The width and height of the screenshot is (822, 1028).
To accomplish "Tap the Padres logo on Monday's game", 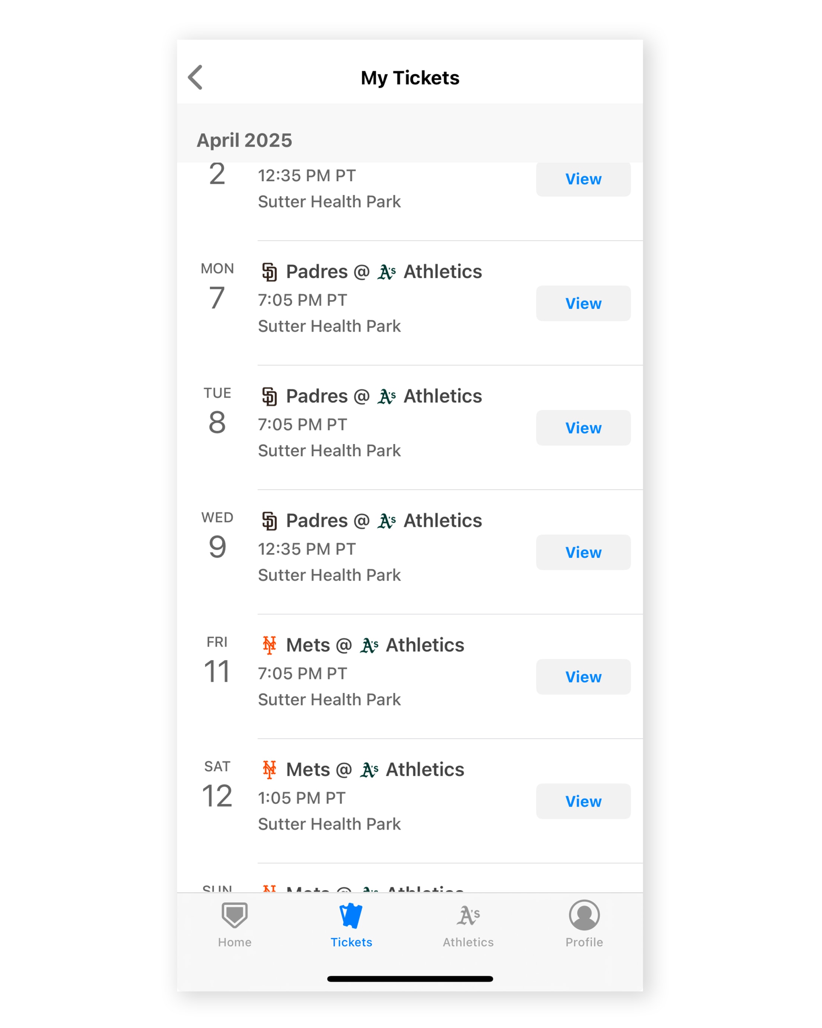I will click(x=269, y=272).
